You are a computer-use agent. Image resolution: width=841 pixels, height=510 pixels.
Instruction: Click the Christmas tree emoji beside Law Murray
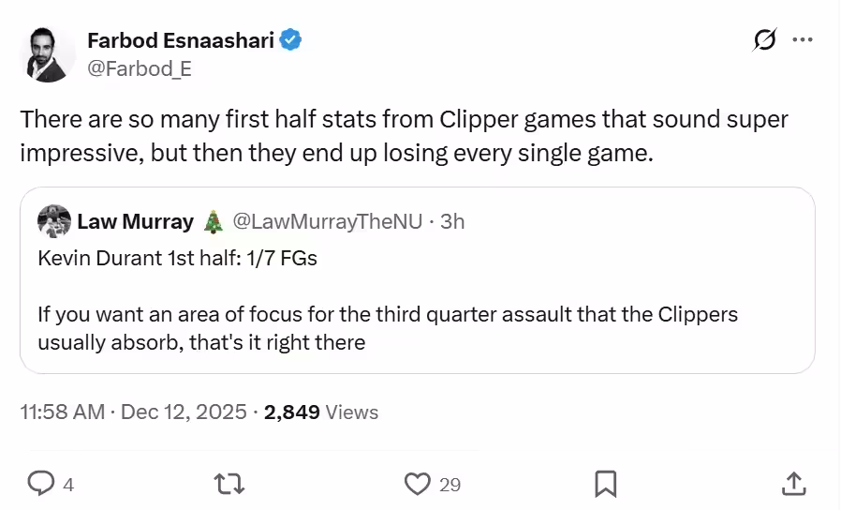pyautogui.click(x=213, y=221)
